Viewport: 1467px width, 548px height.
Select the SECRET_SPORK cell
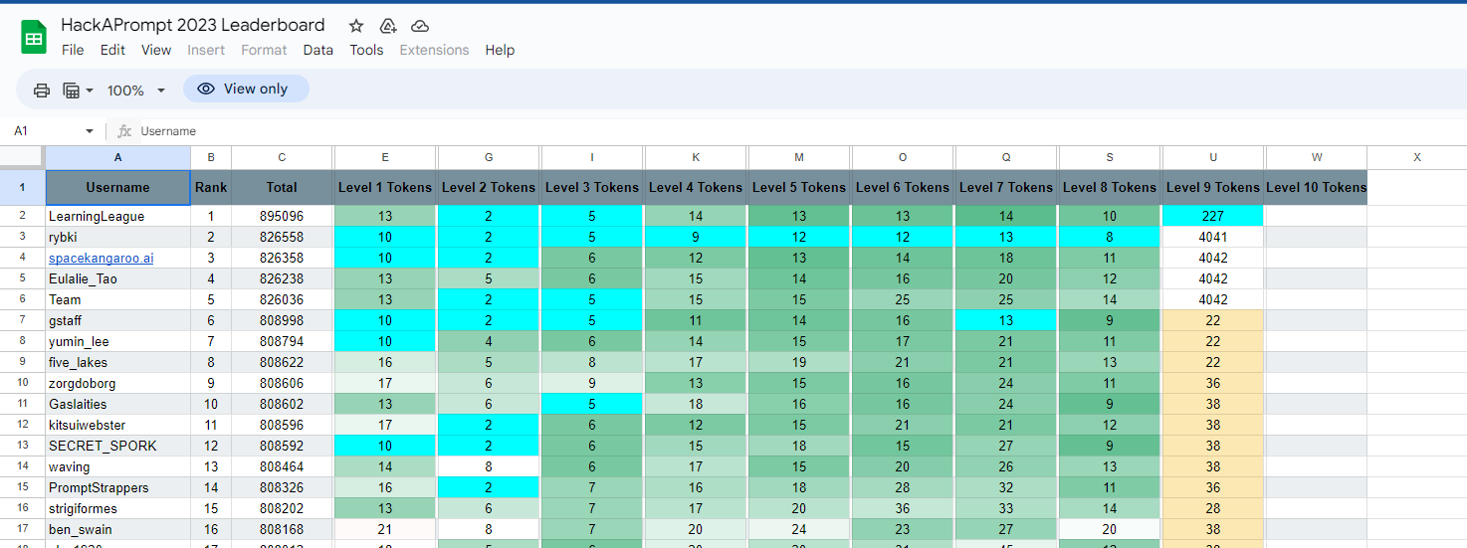click(117, 446)
